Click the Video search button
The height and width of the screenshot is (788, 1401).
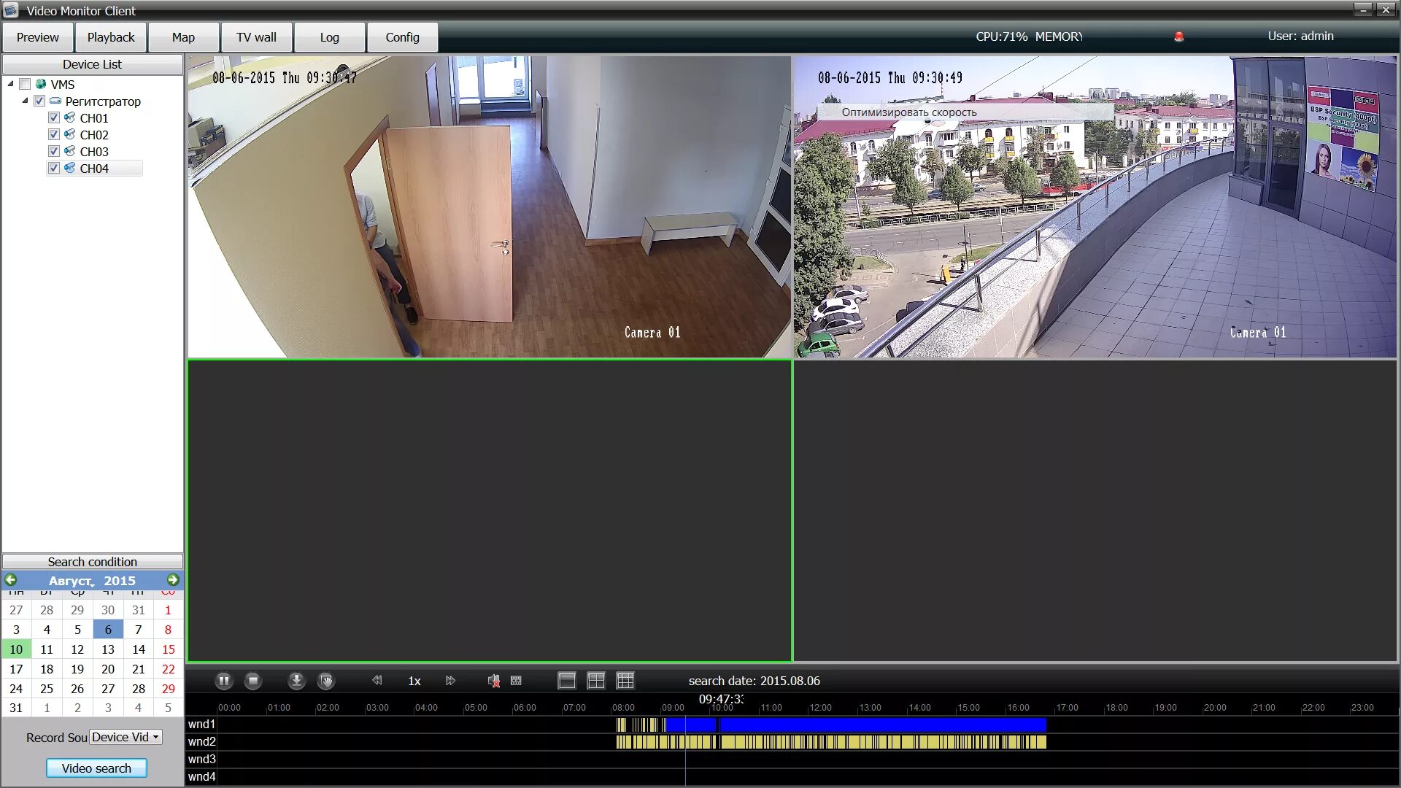tap(96, 768)
